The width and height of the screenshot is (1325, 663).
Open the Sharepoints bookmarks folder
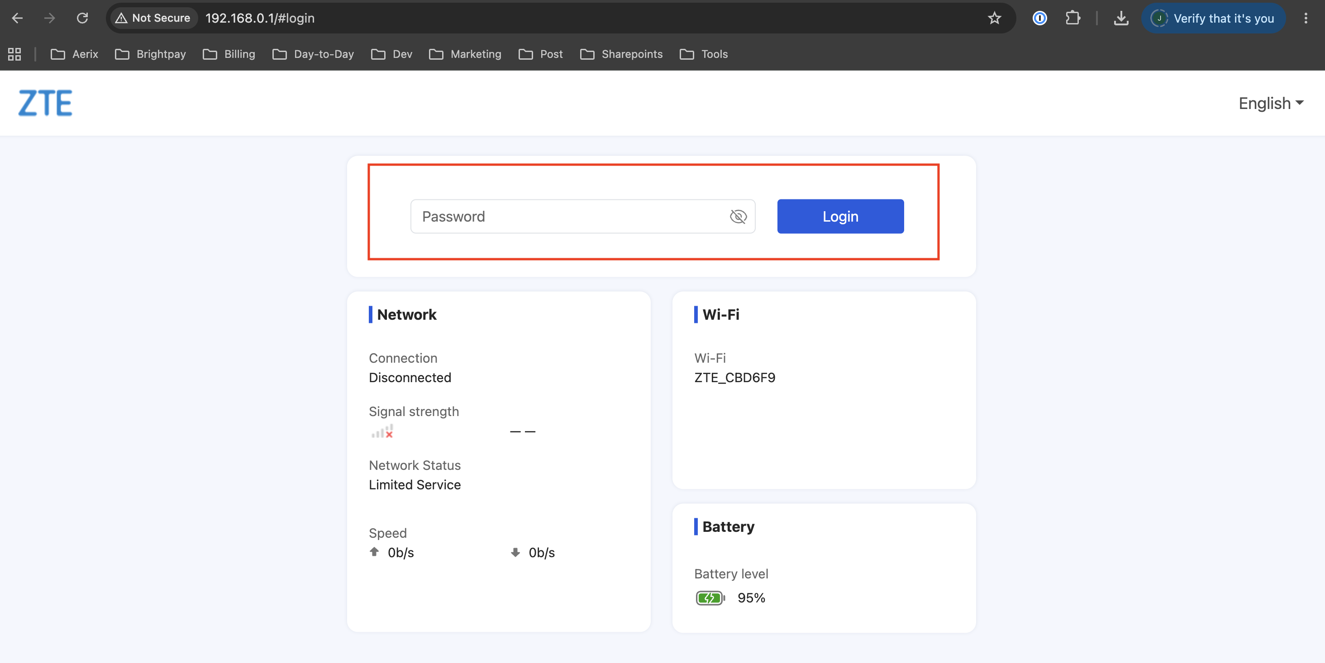point(621,54)
